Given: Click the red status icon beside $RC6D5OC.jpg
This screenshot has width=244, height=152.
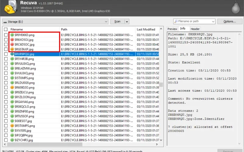Looking at the screenshot, I should click(12, 44).
